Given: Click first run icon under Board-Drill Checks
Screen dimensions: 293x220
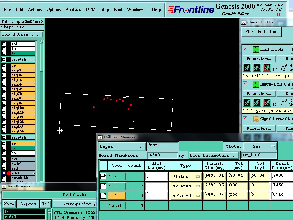Looking at the screenshot, I should (x=247, y=103).
